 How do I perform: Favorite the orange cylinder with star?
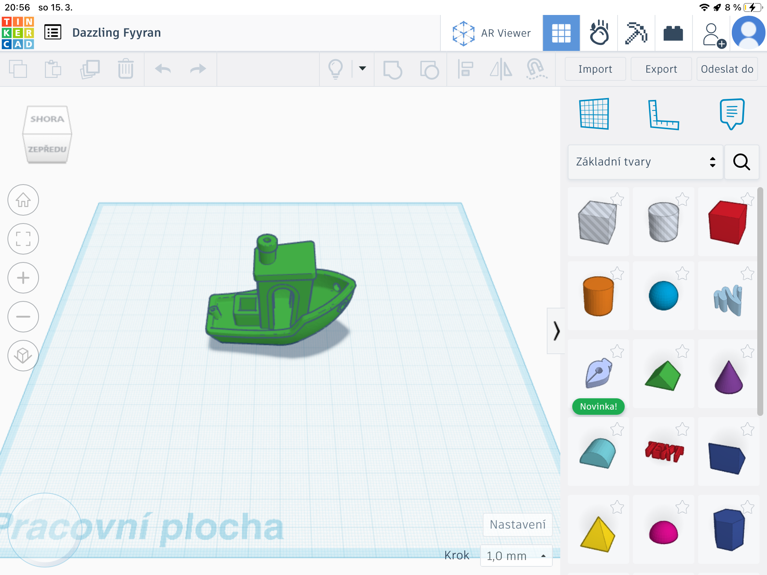617,273
